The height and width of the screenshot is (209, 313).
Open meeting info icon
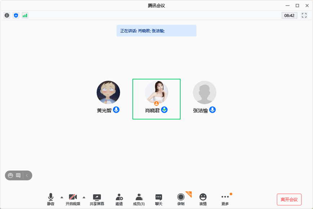click(7, 15)
